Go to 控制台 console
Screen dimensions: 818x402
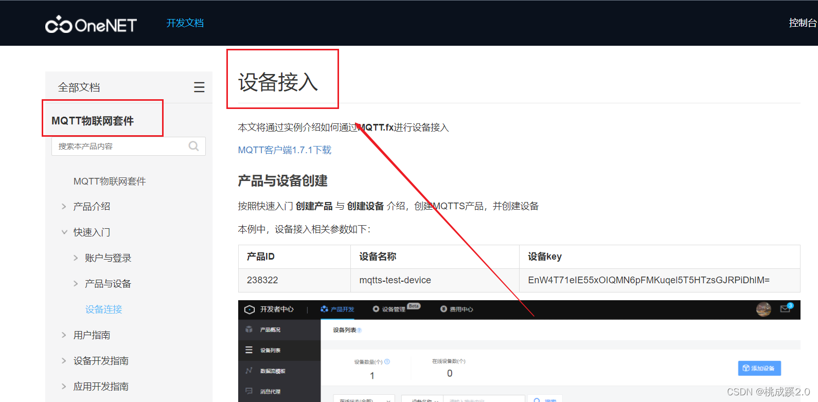coord(803,23)
